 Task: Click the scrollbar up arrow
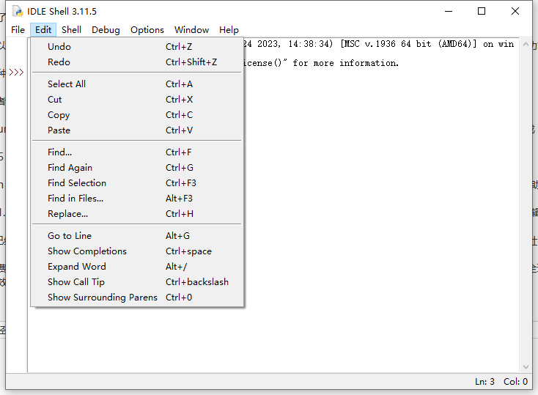526,44
